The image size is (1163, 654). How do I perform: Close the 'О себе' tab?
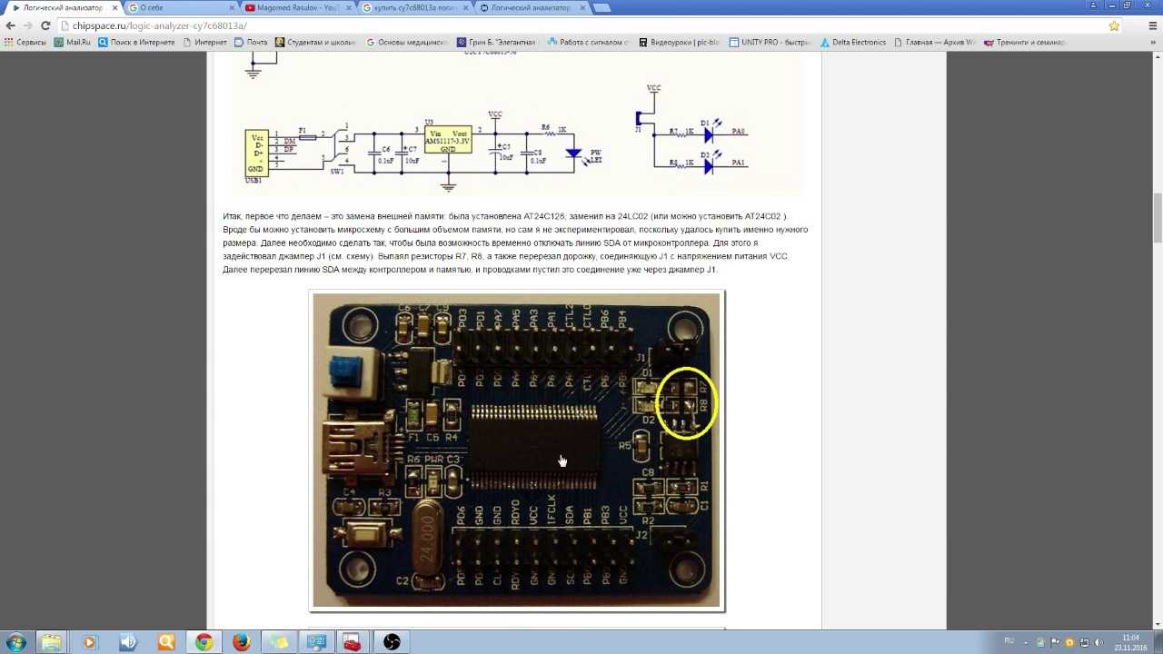tap(233, 7)
